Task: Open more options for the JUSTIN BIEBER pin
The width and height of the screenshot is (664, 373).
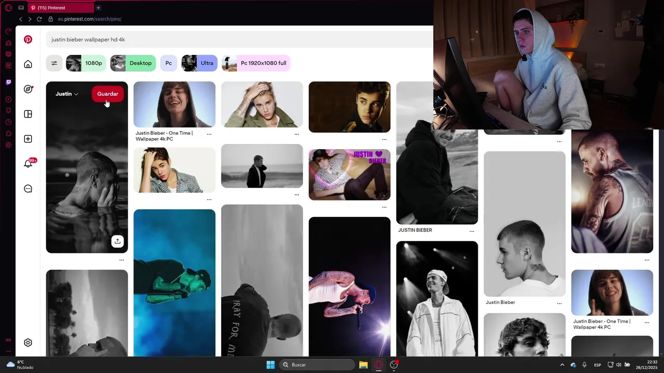Action: (472, 231)
